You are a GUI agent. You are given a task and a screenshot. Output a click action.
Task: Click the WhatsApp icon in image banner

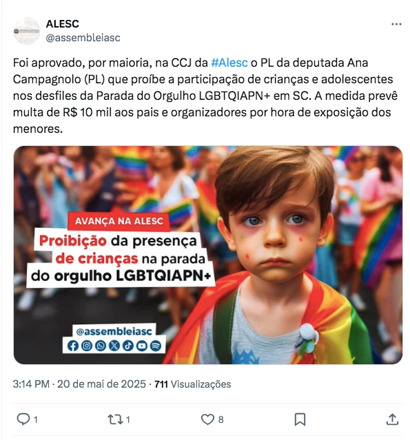click(100, 346)
